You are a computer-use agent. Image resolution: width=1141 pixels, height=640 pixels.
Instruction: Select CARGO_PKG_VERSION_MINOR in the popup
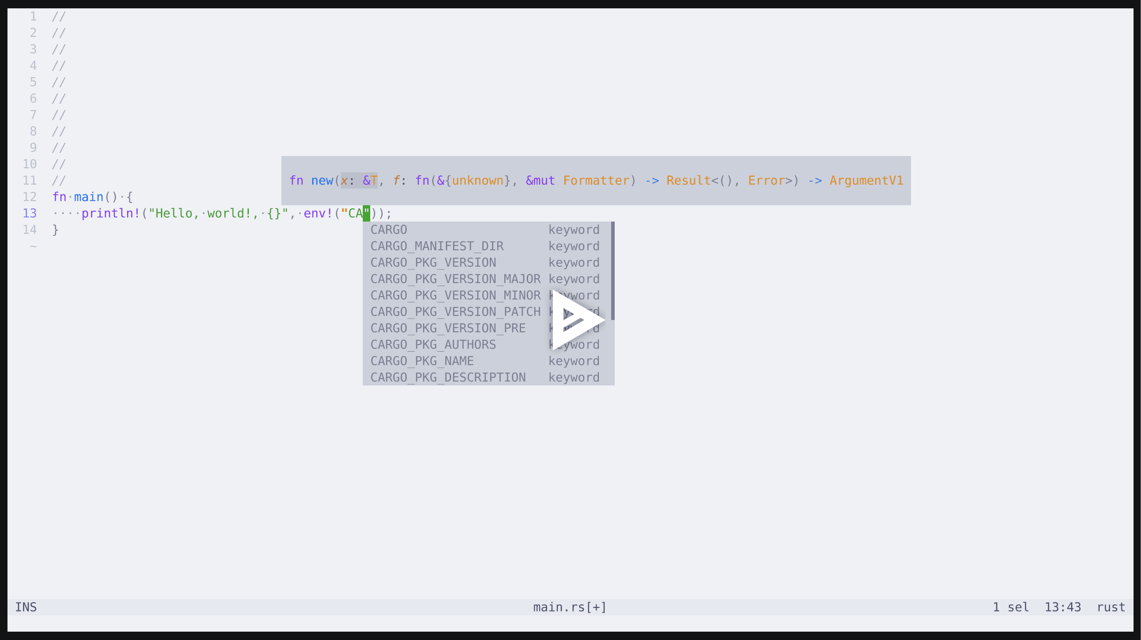[x=486, y=295]
